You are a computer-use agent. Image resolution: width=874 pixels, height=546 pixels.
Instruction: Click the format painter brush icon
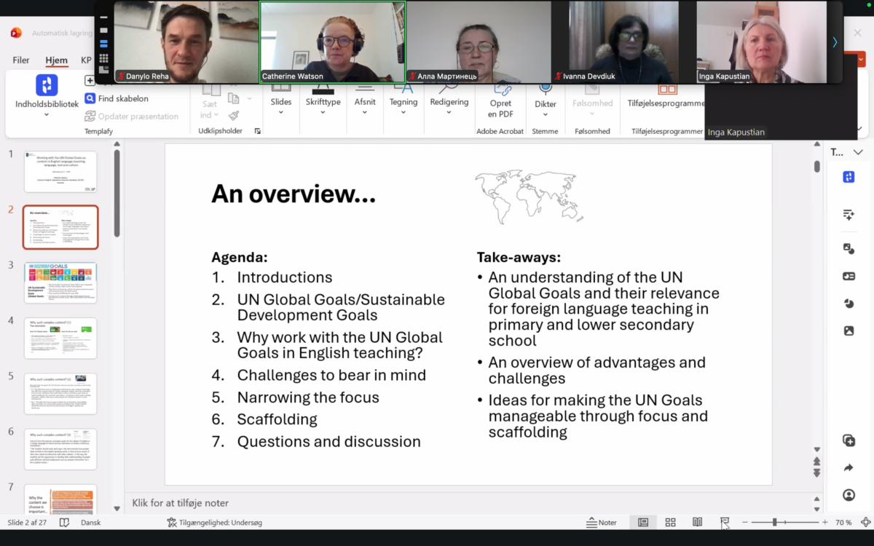click(234, 116)
